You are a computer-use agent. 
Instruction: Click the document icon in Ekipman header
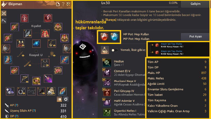tap(58, 4)
